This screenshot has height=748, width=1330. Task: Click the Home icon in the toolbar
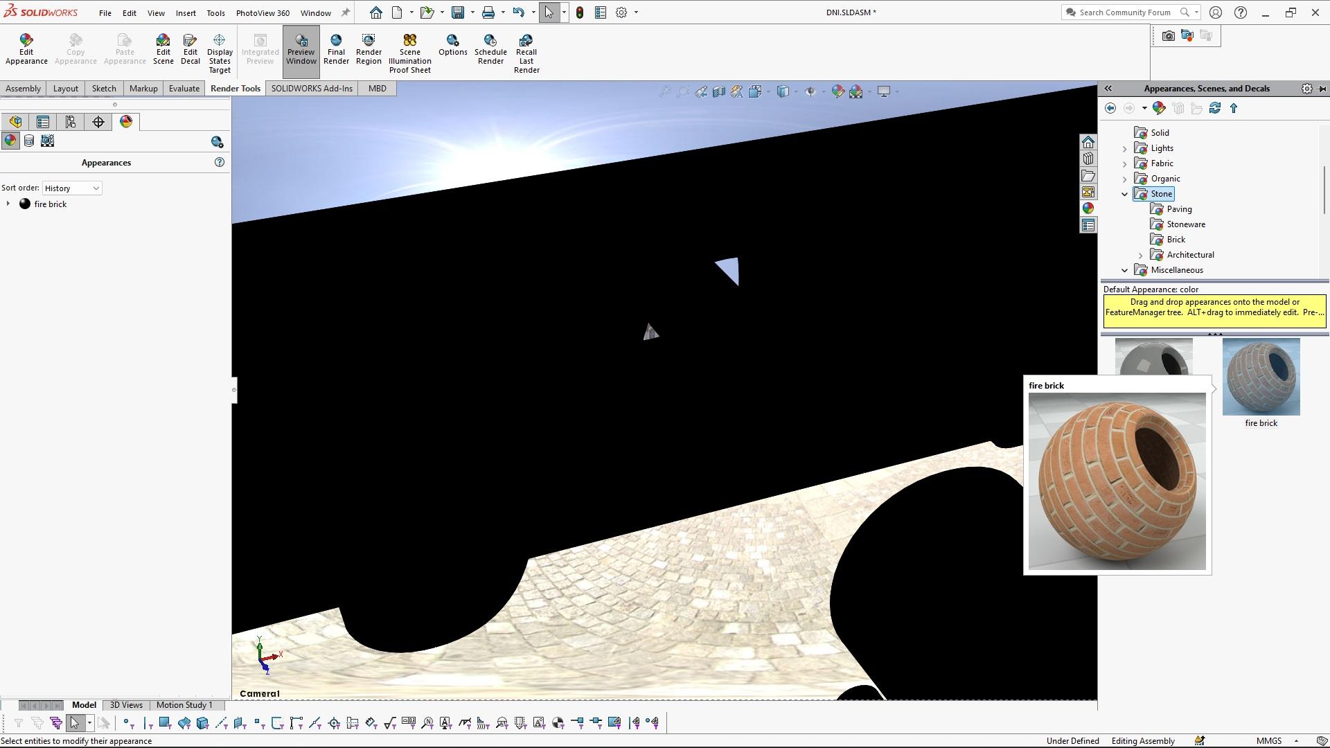[x=375, y=12]
